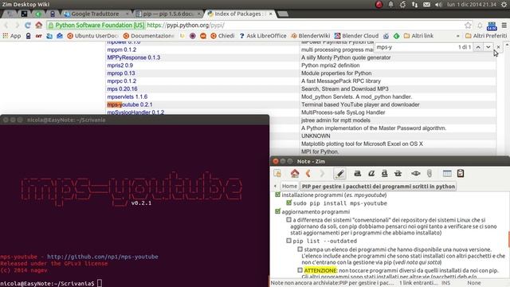Open BlenderWiki bookmark

click(310, 36)
